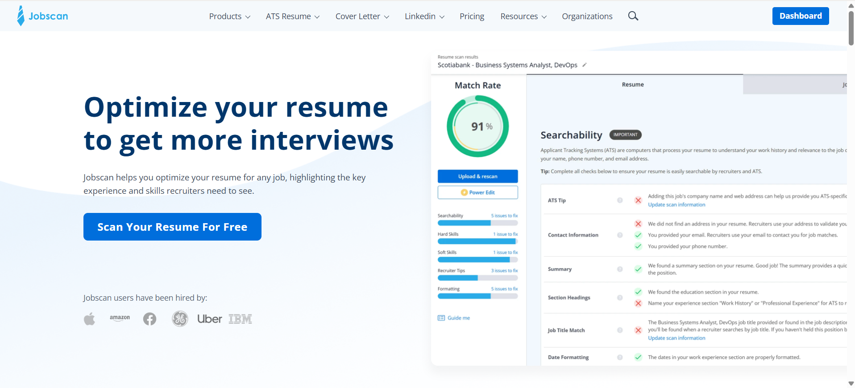
Task: Click the Uber company logo
Action: pos(209,319)
